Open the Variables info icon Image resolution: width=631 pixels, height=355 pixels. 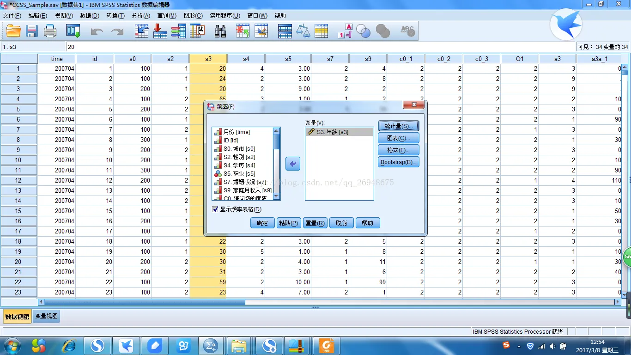(178, 31)
